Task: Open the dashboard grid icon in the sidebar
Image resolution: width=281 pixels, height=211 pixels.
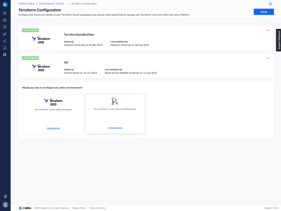Action: [5, 13]
